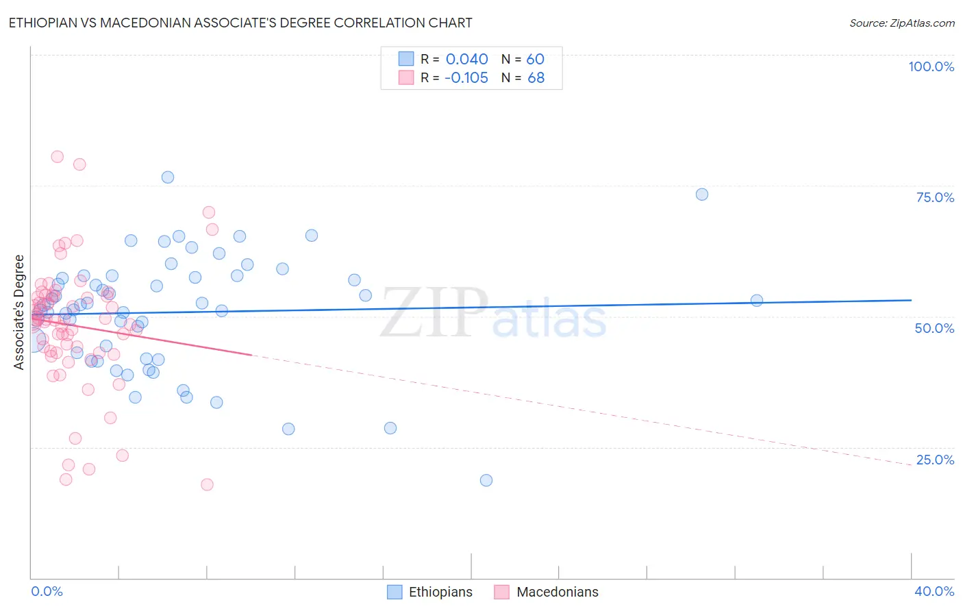Viewport: 963px width, 611px height.
Task: Click the 25.0% y-axis label
Action: pos(935,460)
